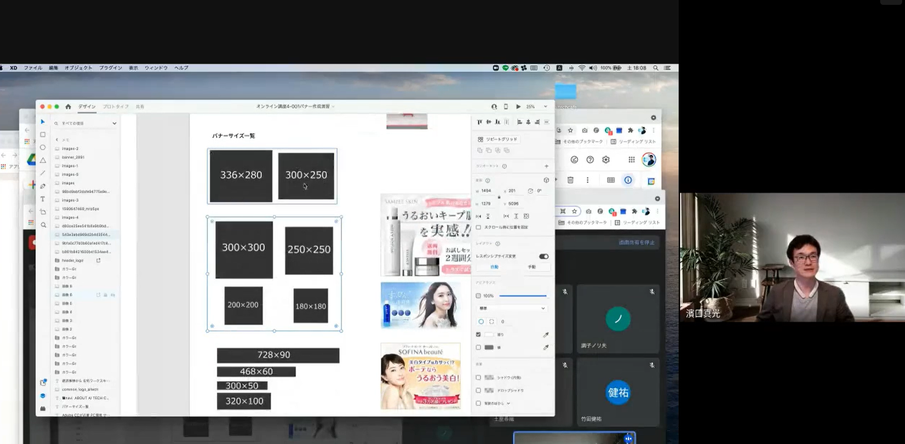Toggle the opacity 100% checkbox icon

(x=478, y=296)
